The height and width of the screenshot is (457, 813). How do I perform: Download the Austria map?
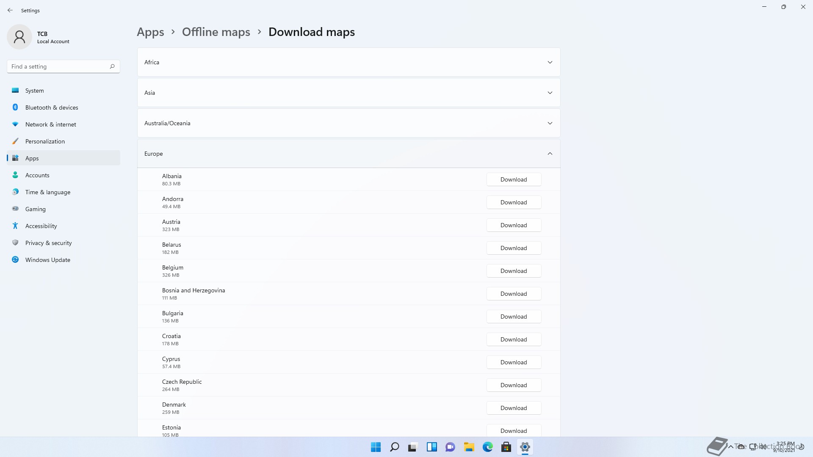(x=513, y=225)
